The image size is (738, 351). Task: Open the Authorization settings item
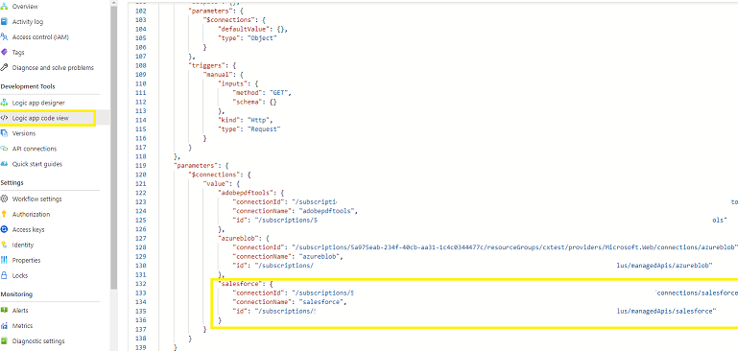point(31,215)
